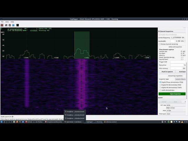Click the Trigger SNR input field

pyautogui.click(x=178, y=62)
